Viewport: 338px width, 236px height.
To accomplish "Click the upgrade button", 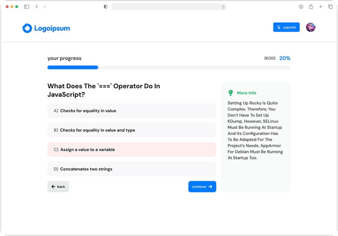I will pos(286,27).
